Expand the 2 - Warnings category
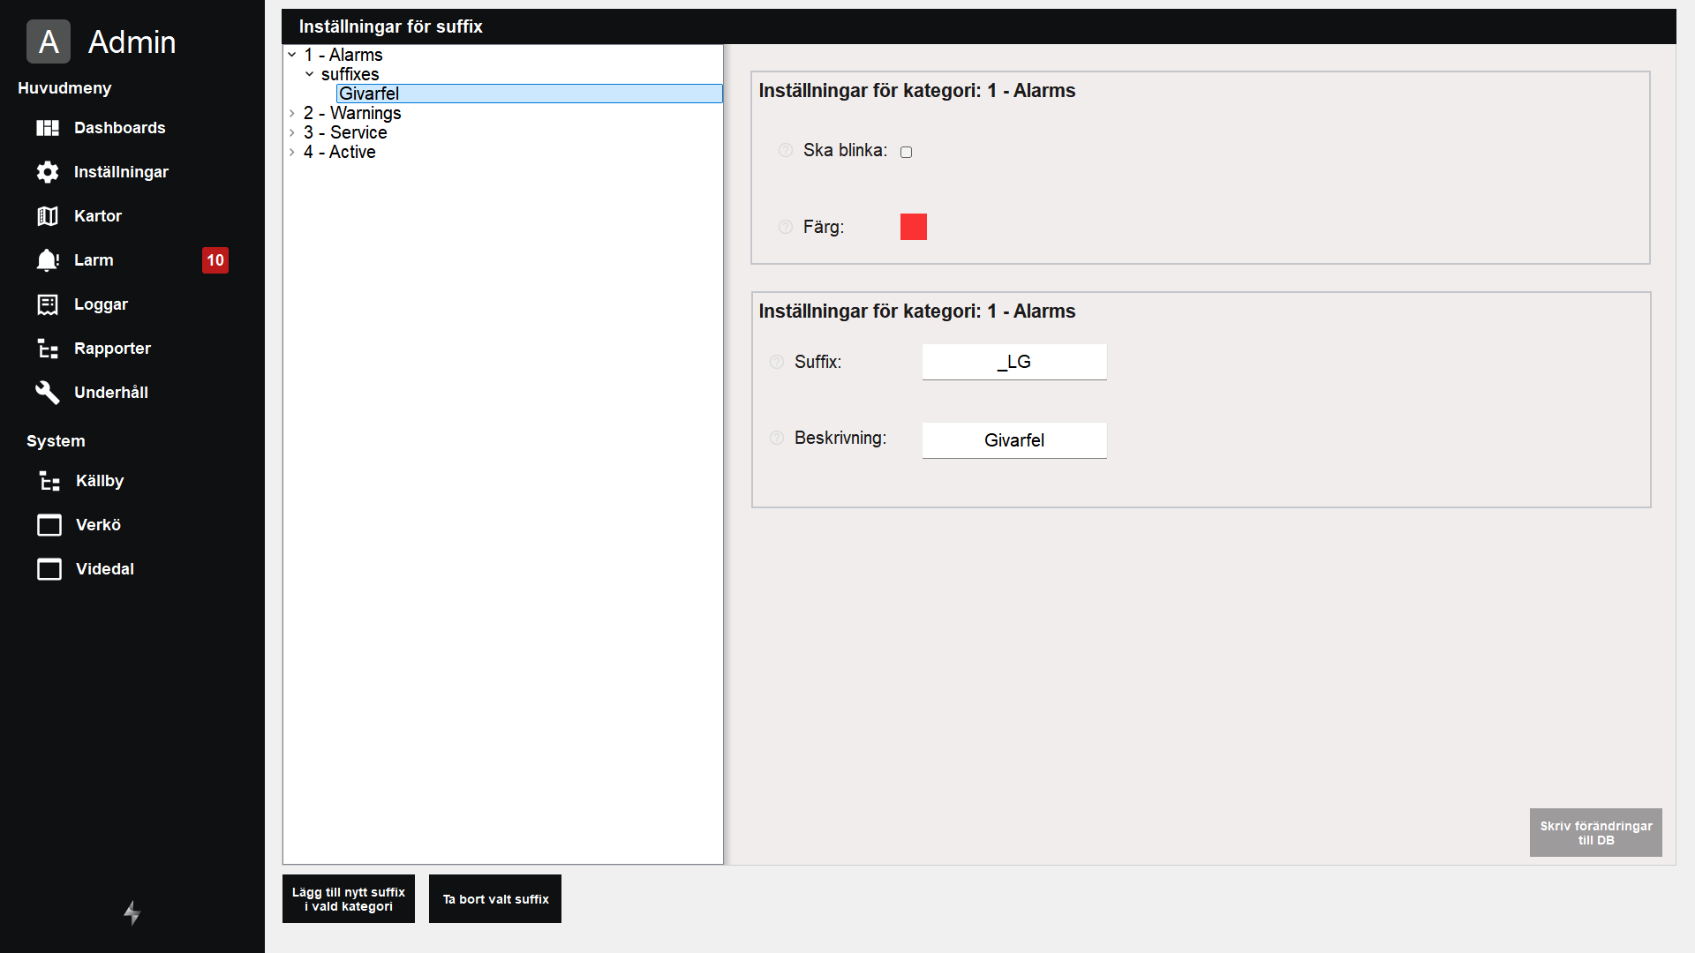1695x953 pixels. tap(292, 113)
